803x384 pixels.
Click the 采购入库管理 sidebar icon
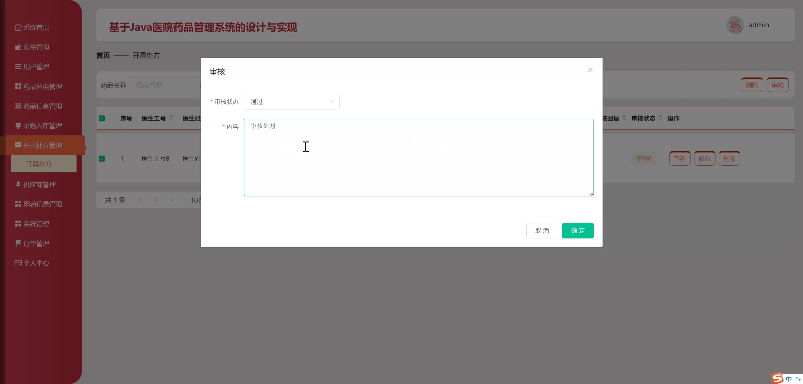pyautogui.click(x=18, y=126)
